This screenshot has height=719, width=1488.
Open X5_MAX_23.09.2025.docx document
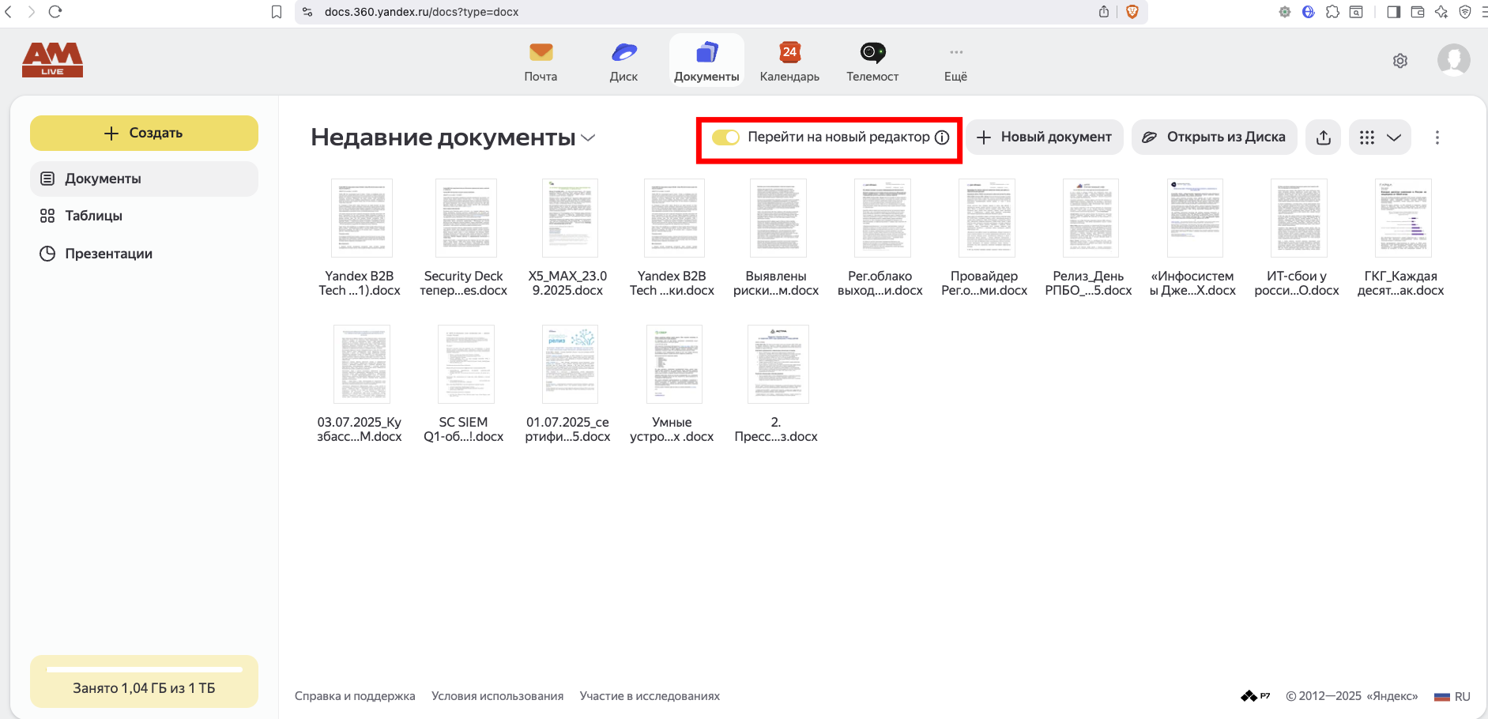(568, 238)
